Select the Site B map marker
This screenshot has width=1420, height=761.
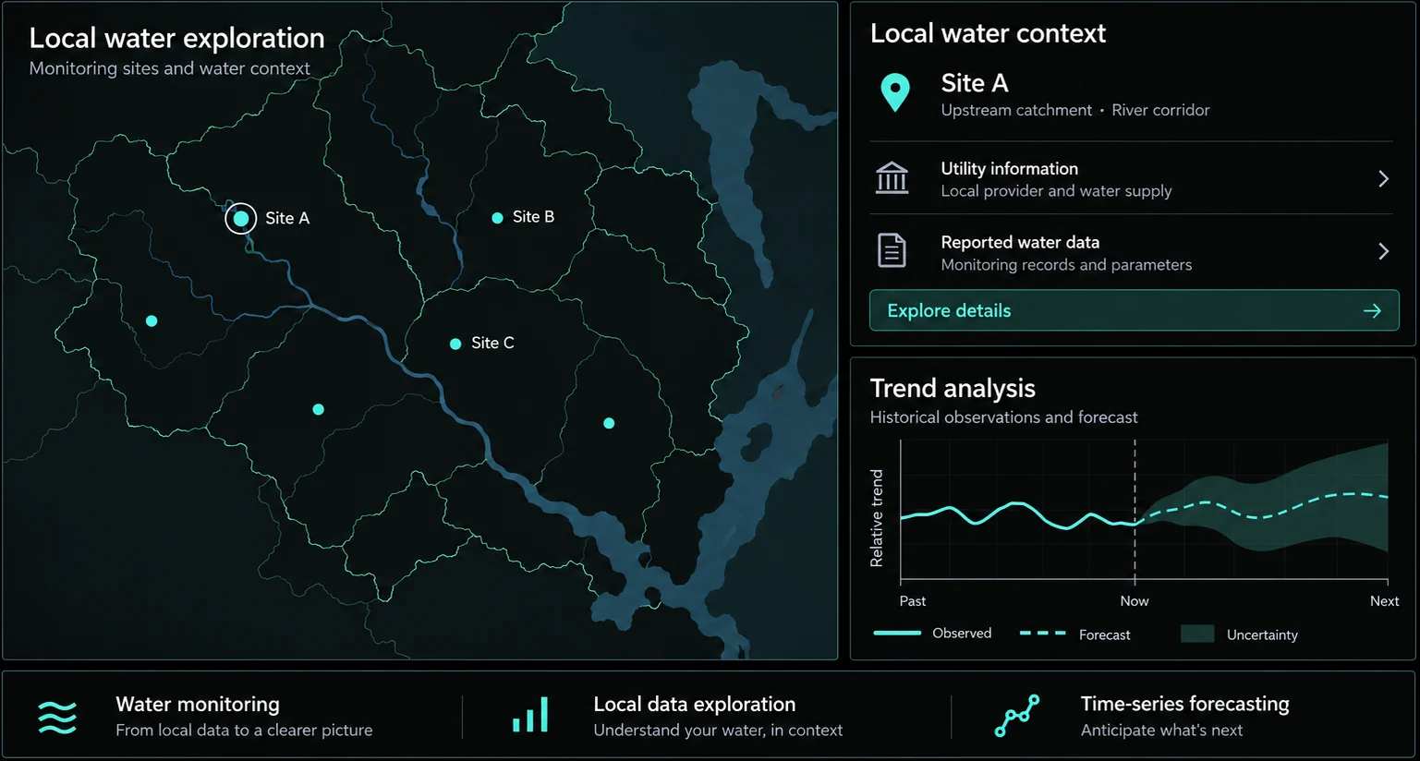click(x=497, y=218)
